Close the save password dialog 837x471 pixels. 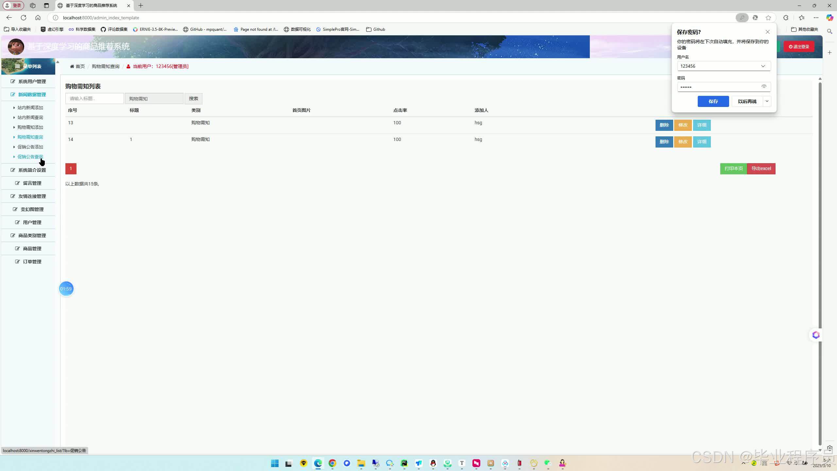pyautogui.click(x=767, y=32)
